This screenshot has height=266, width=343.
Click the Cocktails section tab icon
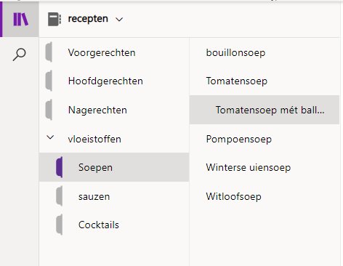click(60, 225)
